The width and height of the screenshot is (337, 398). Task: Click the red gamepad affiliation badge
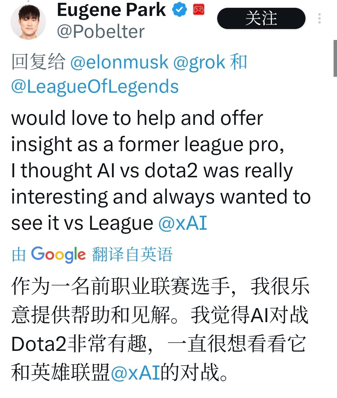(199, 10)
